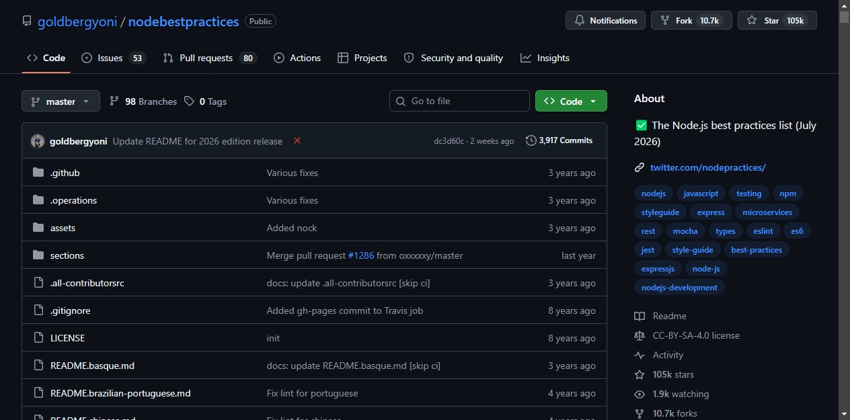View the 0 Tags link
This screenshot has height=420, width=850.
[x=205, y=101]
